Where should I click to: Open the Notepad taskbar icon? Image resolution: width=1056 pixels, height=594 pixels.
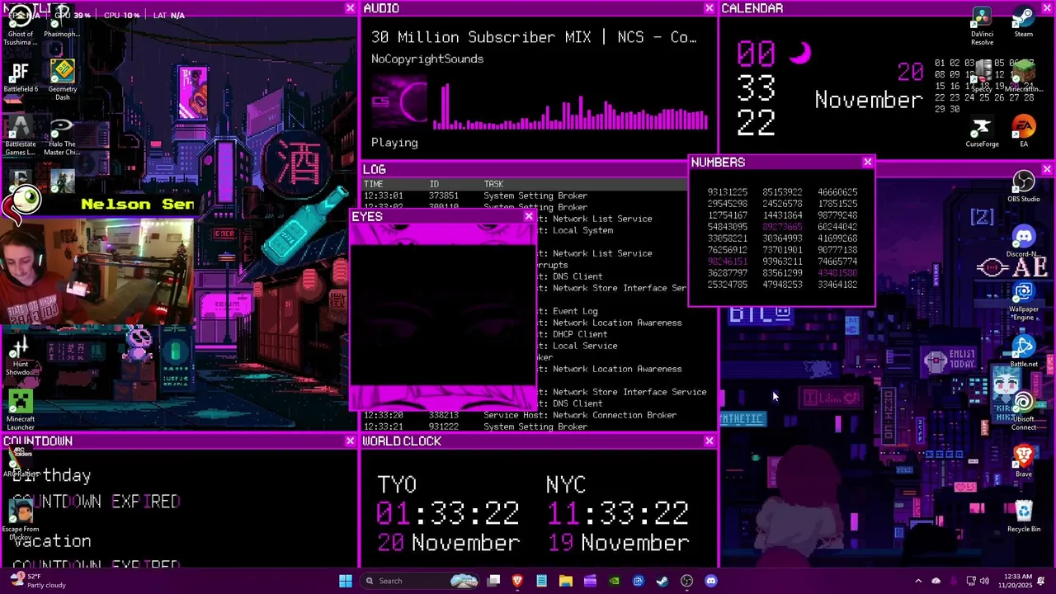541,581
